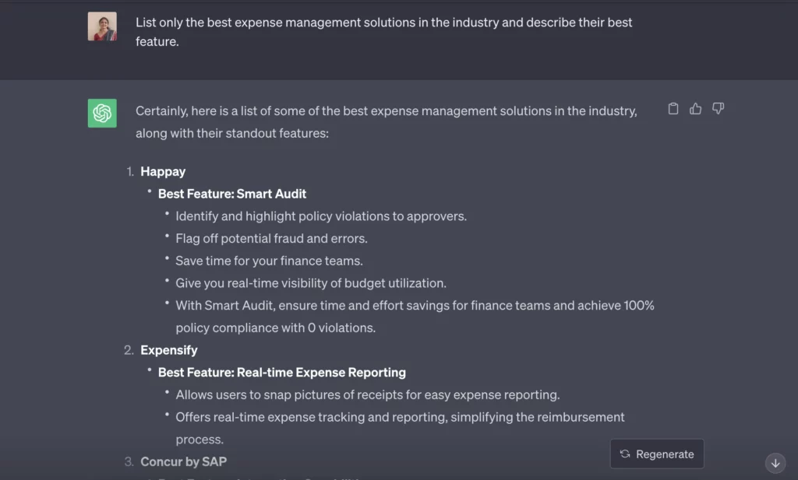This screenshot has height=480, width=798.
Task: Mark the response with thumbs down
Action: coord(718,109)
